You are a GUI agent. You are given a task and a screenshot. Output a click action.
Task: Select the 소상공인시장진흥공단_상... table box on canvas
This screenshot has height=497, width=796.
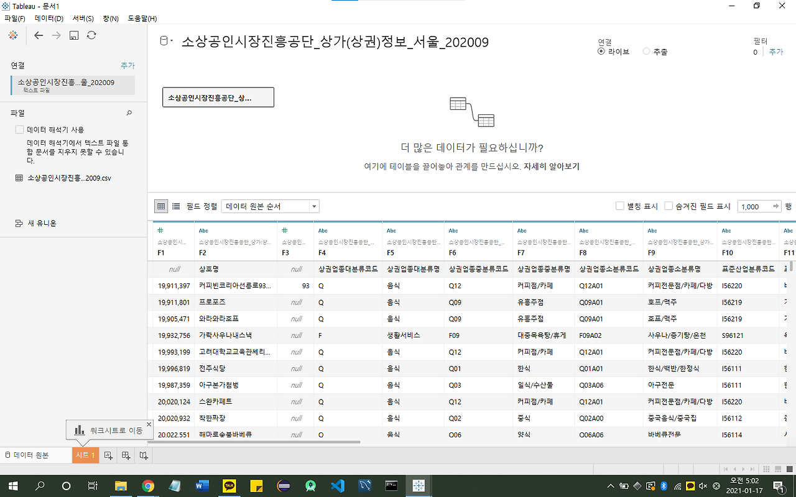pos(218,98)
